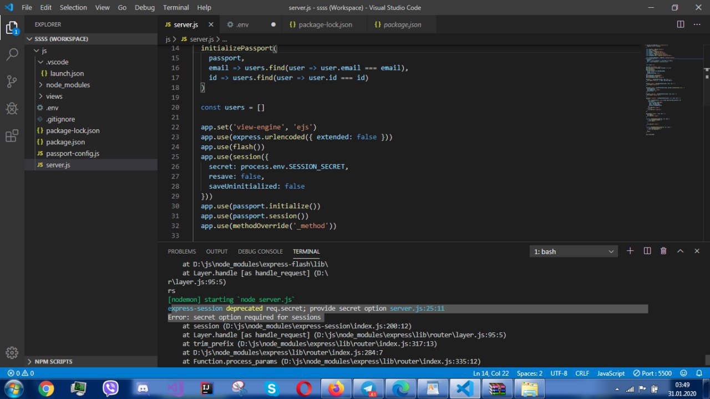Change line endings via CRLF
This screenshot has height=399, width=710.
(x=582, y=373)
